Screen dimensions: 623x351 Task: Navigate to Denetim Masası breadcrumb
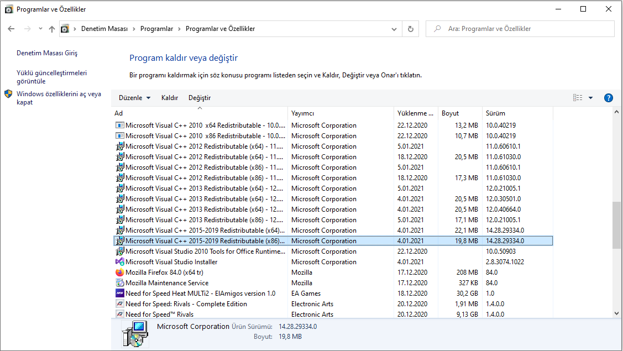point(104,29)
